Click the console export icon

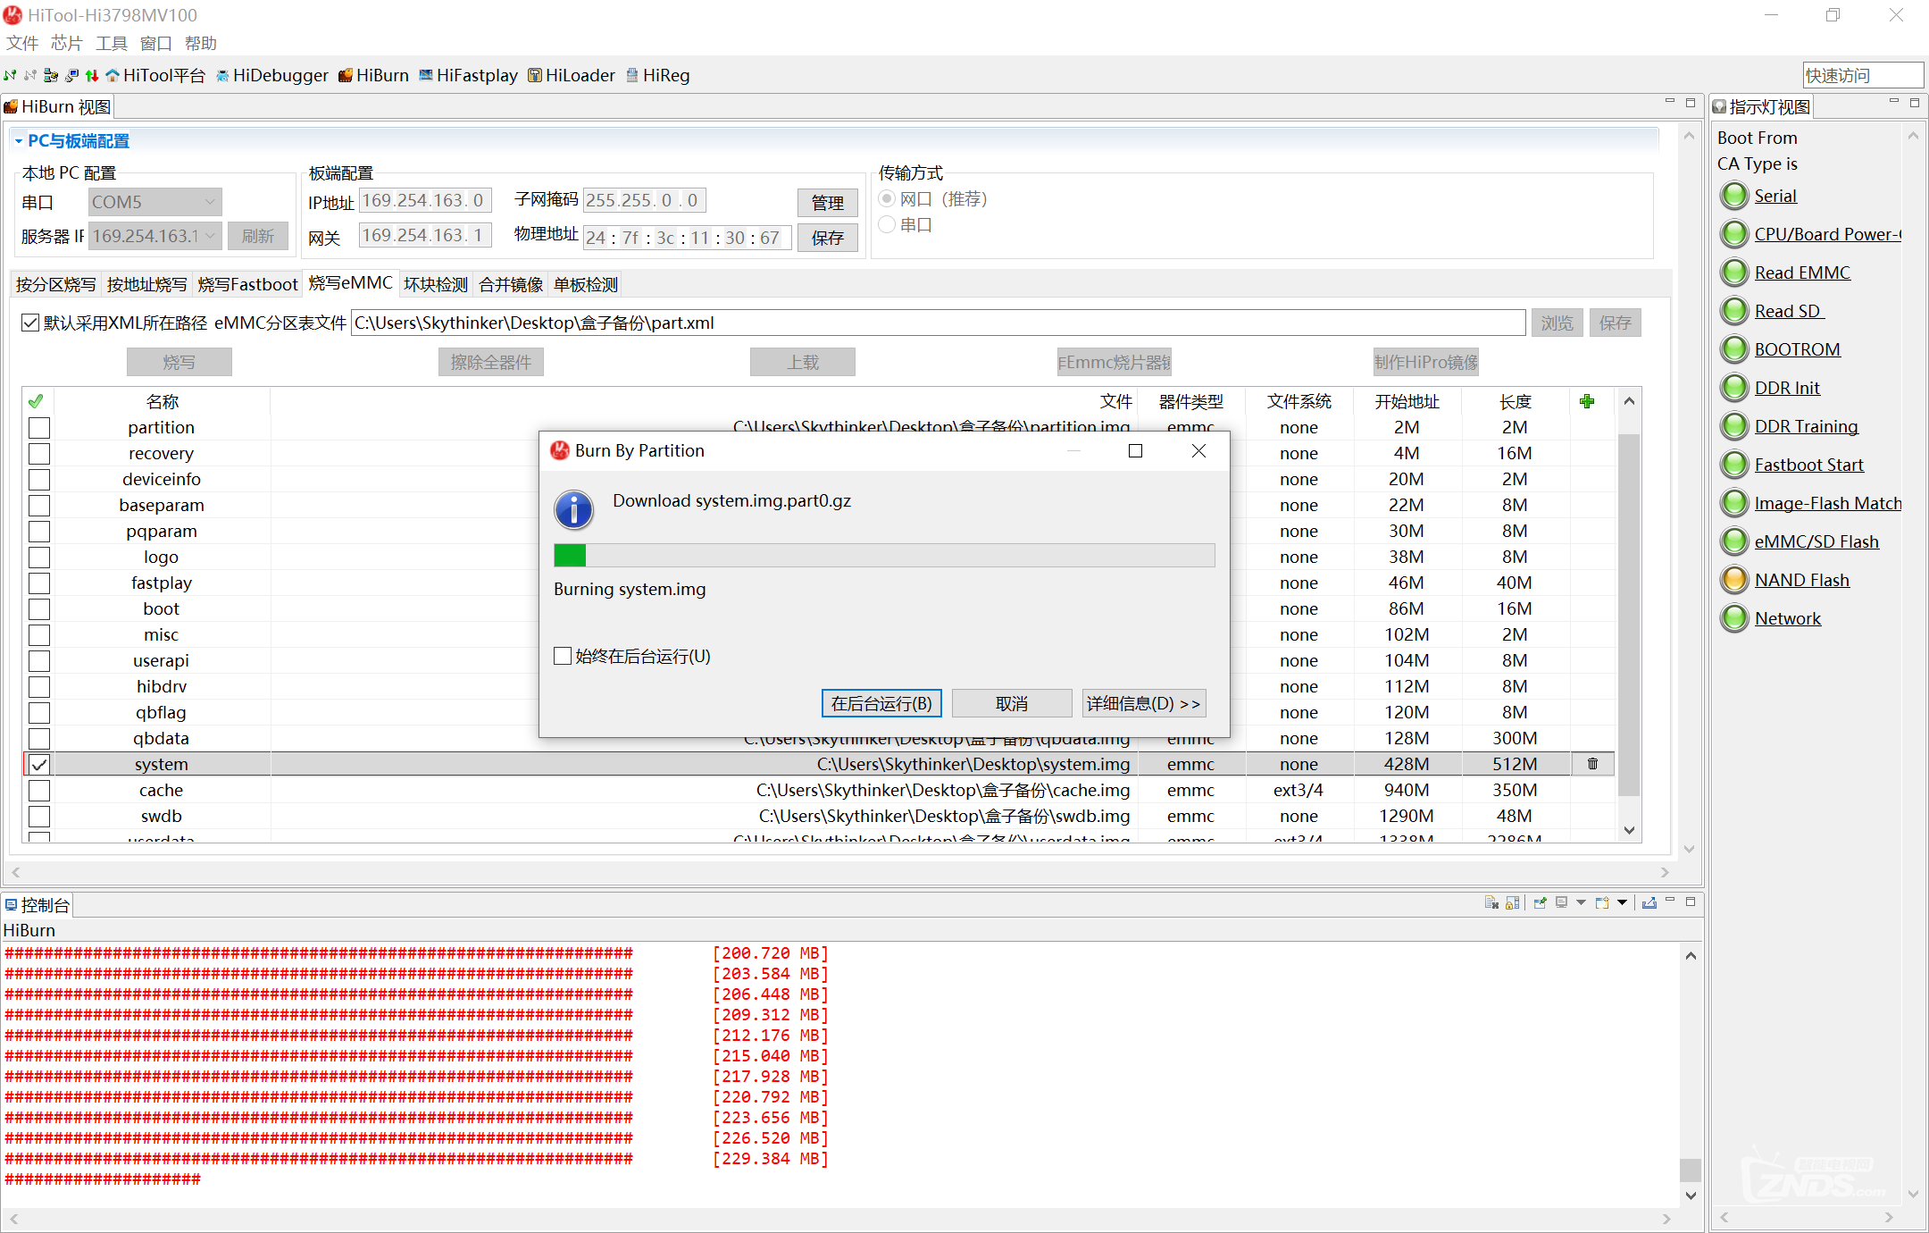(1649, 902)
